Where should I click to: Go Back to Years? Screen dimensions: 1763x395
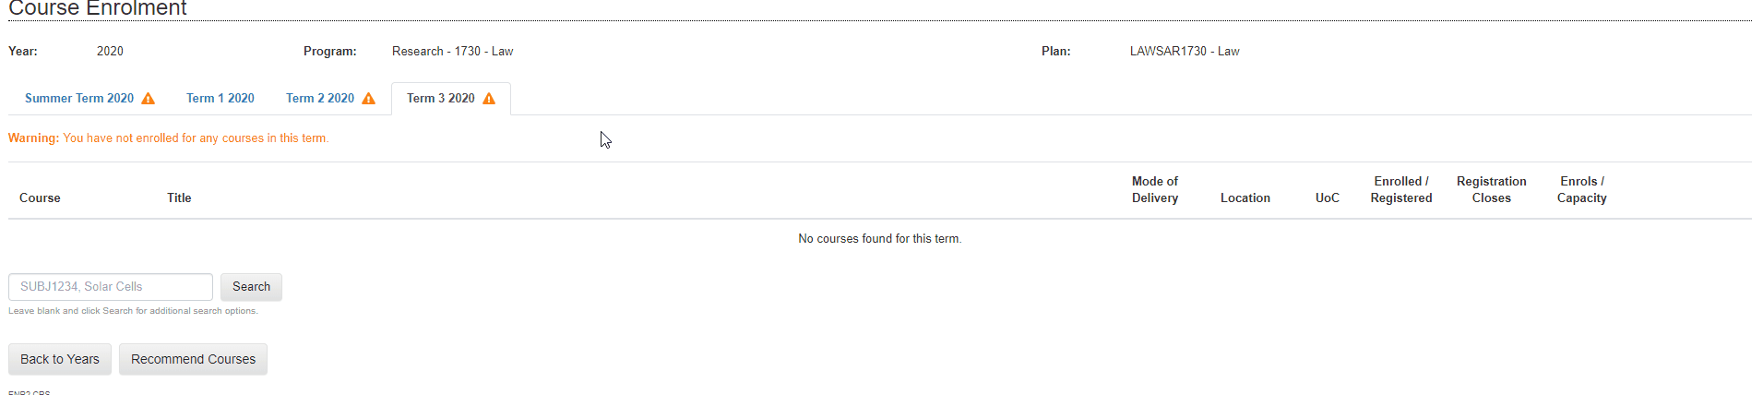[60, 359]
